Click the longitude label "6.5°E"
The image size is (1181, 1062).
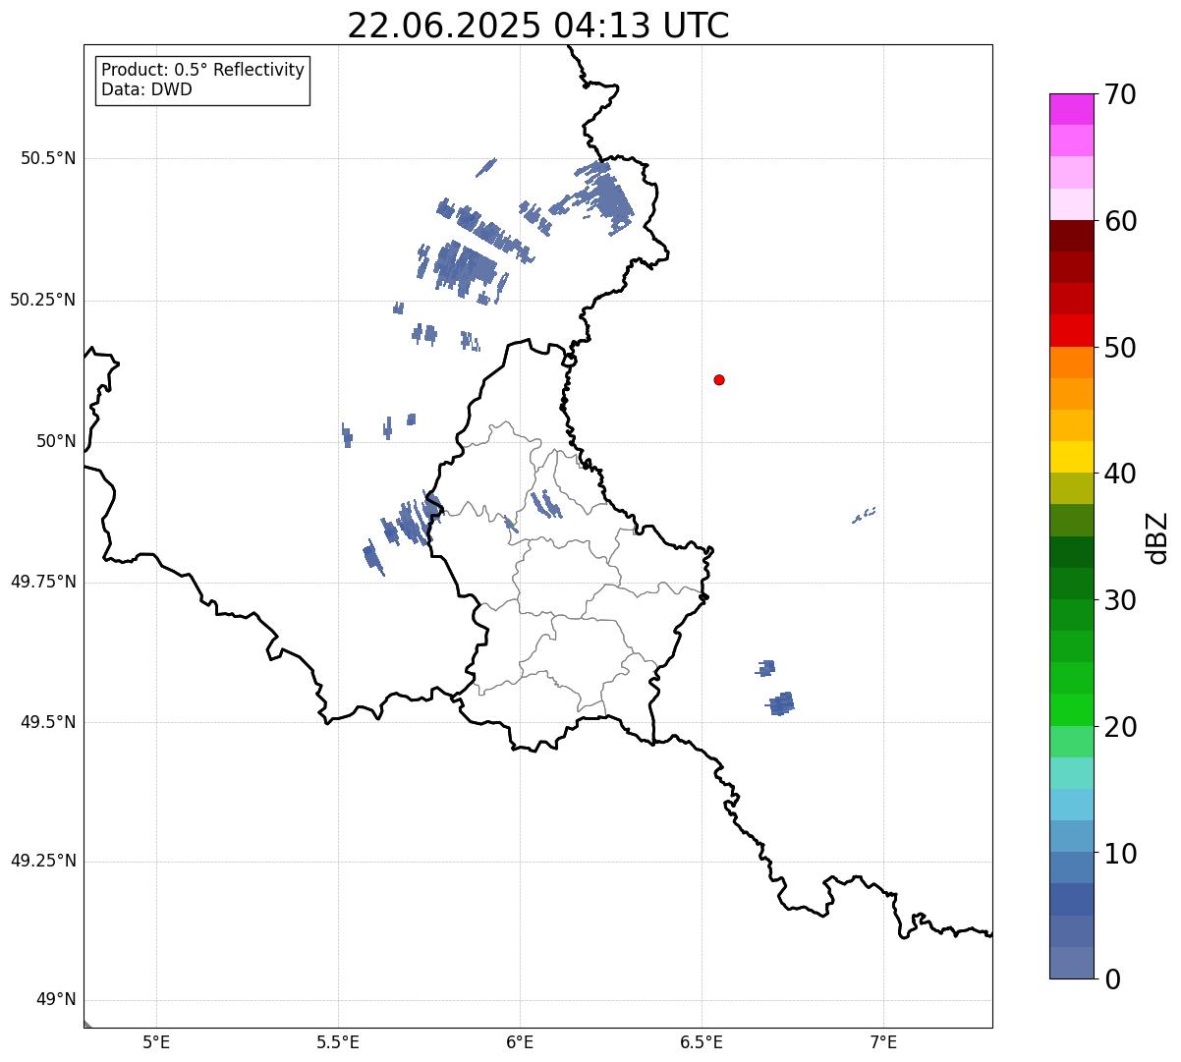pos(702,1042)
